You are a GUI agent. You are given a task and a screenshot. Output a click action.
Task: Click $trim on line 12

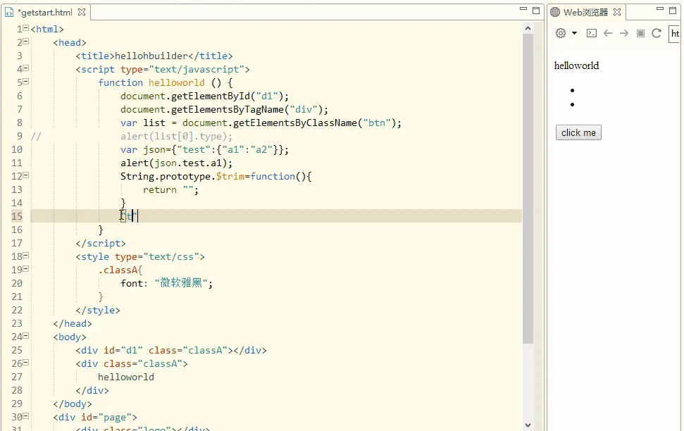coord(230,177)
